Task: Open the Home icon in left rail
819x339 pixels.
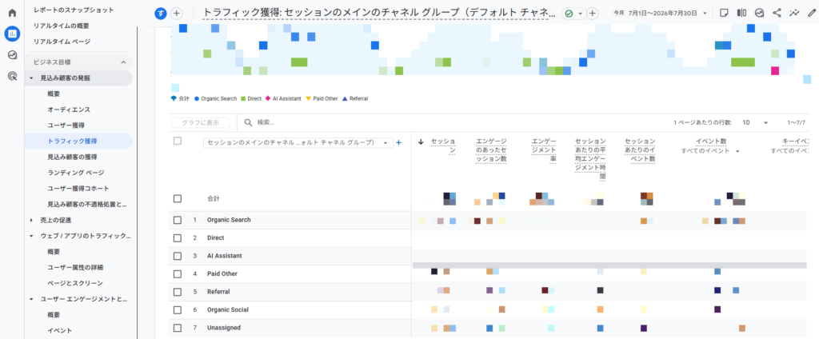Action: (12, 13)
